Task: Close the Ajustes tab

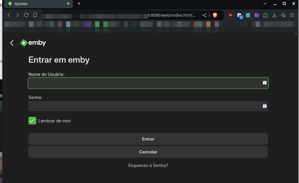Action: pyautogui.click(x=68, y=4)
